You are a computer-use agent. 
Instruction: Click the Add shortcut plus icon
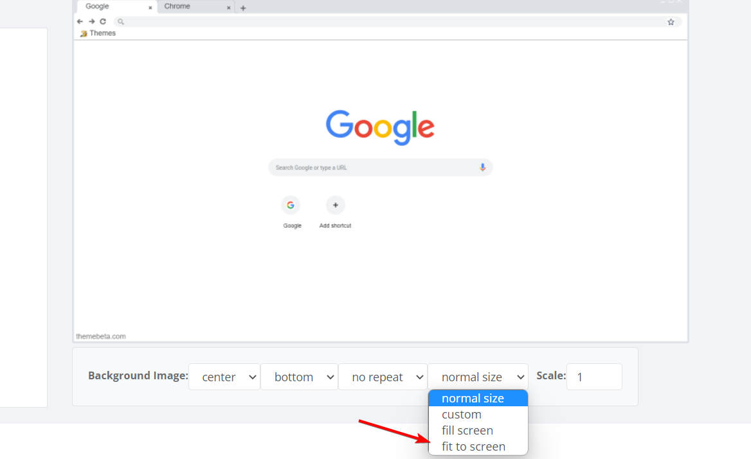(x=335, y=205)
